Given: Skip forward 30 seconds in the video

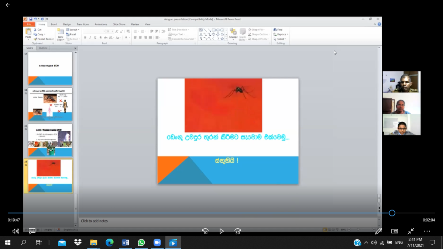Looking at the screenshot, I should click(x=238, y=231).
